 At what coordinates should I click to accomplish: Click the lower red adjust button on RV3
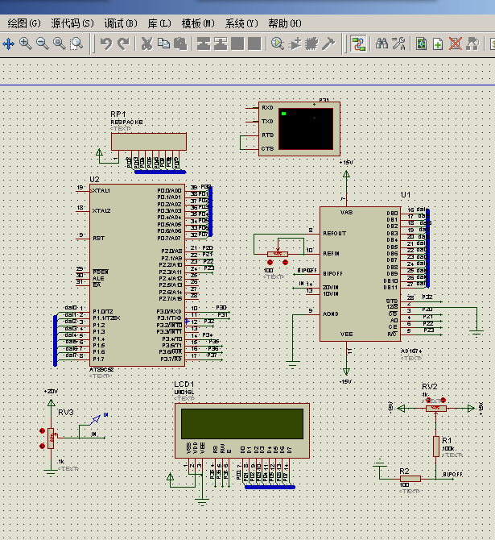tap(43, 446)
